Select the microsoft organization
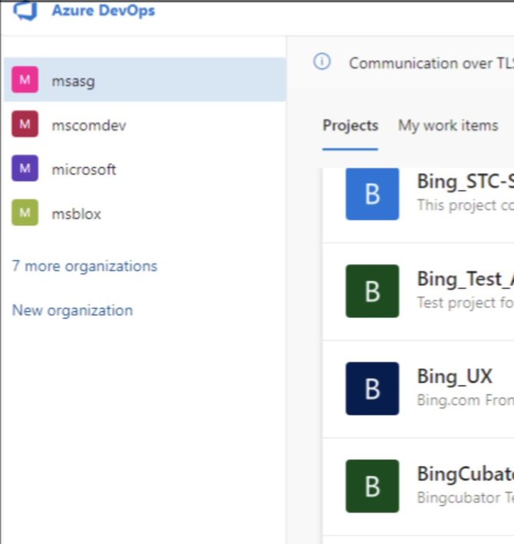 pos(145,169)
